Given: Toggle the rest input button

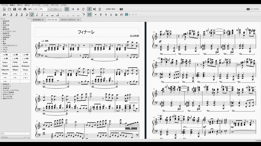Looking at the screenshot, I should coord(89,15).
